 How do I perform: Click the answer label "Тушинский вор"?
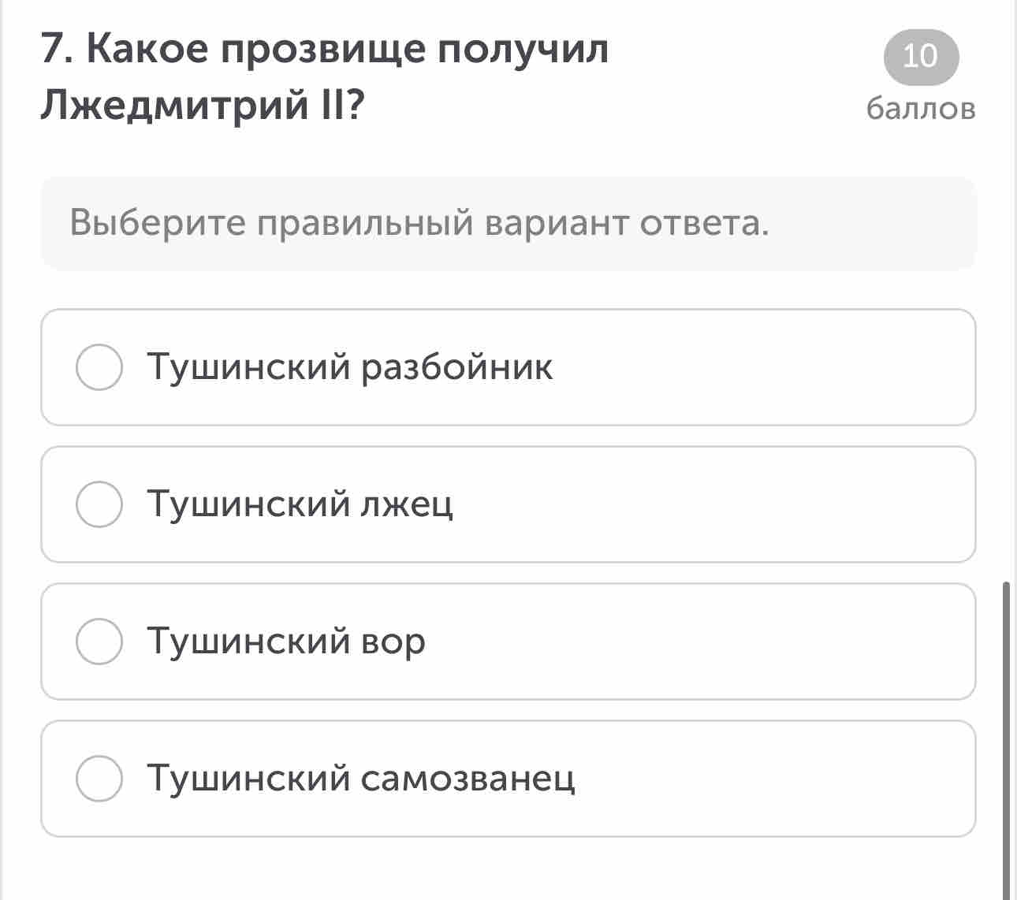(286, 642)
